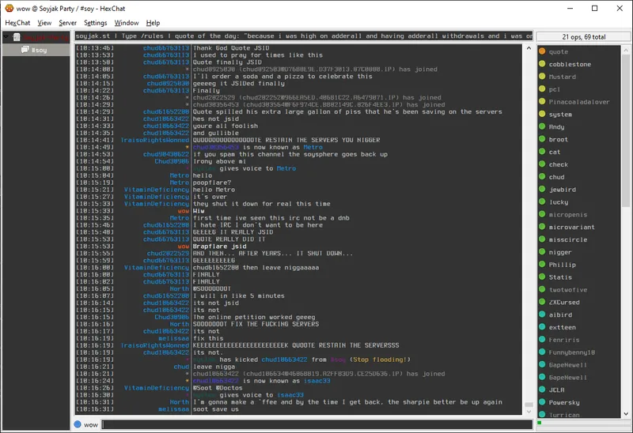The image size is (633, 433).
Task: Click the 'Brapflare jsid' message
Action: point(220,247)
